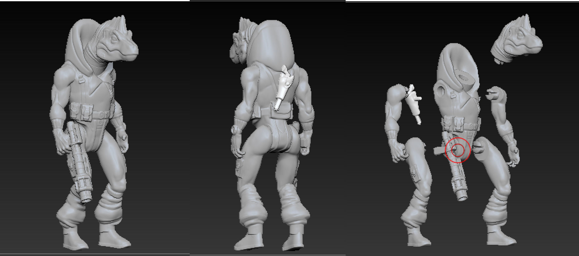Click the detached leg below the separated arm
The image size is (579, 256).
pos(416,192)
